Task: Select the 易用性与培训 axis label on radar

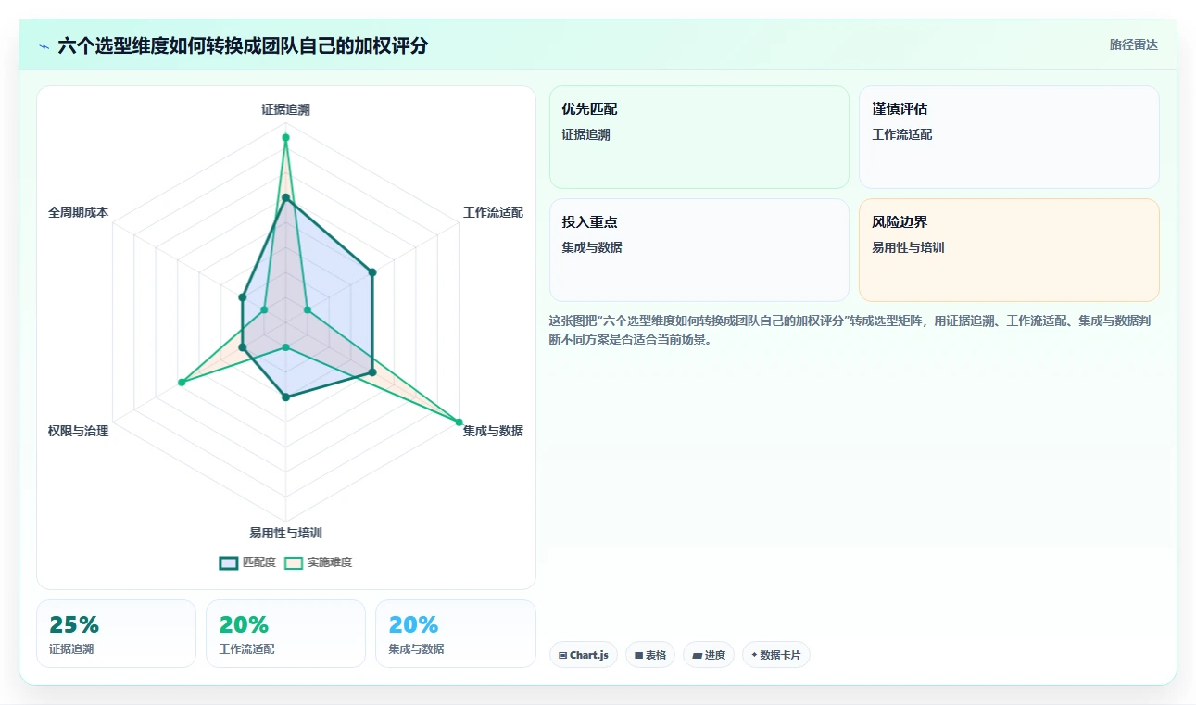Action: [x=285, y=533]
